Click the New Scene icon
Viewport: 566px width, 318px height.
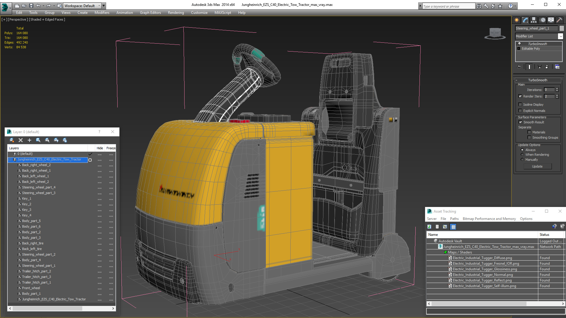coord(17,6)
